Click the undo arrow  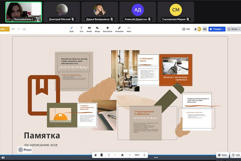coord(13,29)
